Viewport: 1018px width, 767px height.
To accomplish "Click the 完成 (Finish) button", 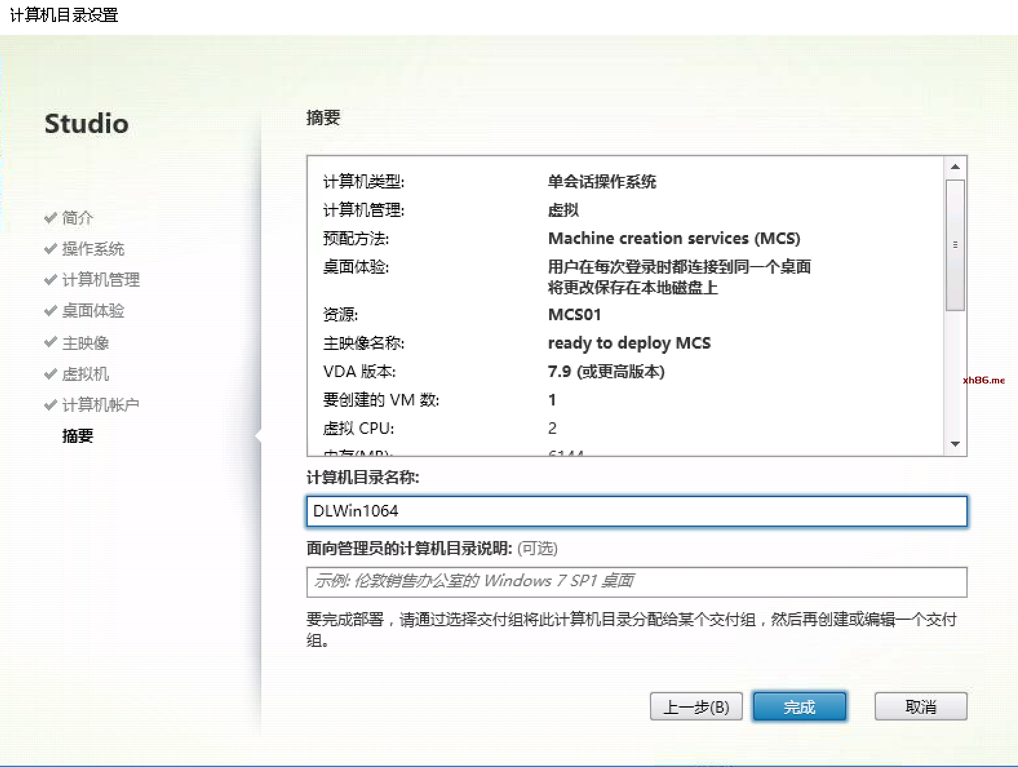I will (x=799, y=707).
